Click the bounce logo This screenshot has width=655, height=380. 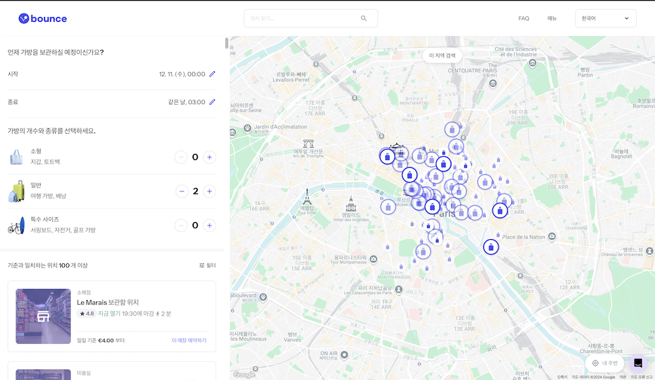point(43,18)
